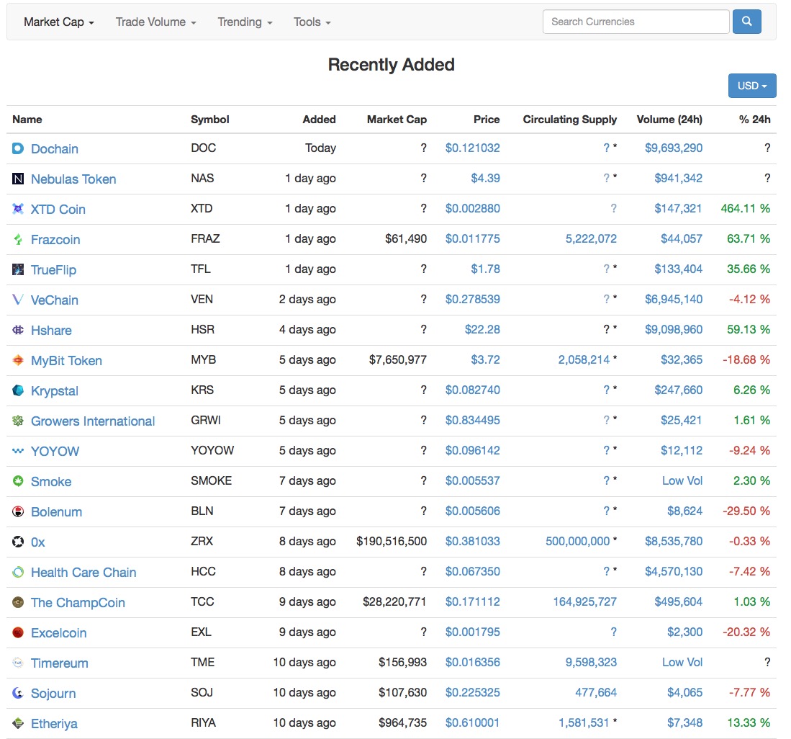Viewport: 791px width, 739px height.
Task: Click the Nebulas Token logo icon
Action: tap(18, 179)
